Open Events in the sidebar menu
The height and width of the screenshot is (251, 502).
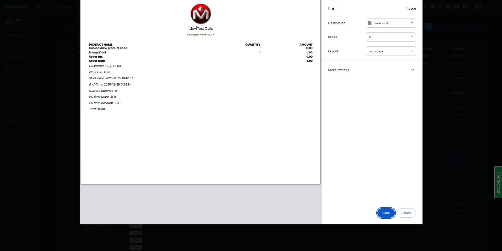coord(15,142)
